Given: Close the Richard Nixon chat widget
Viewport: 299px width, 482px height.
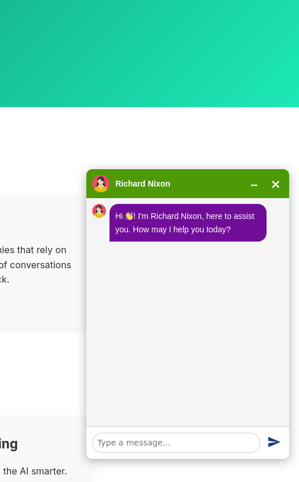Looking at the screenshot, I should tap(276, 184).
